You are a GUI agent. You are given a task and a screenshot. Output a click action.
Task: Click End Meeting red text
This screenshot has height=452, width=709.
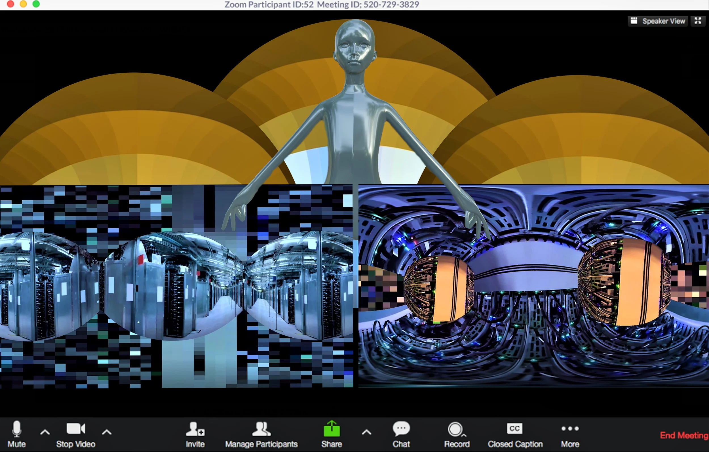point(684,435)
